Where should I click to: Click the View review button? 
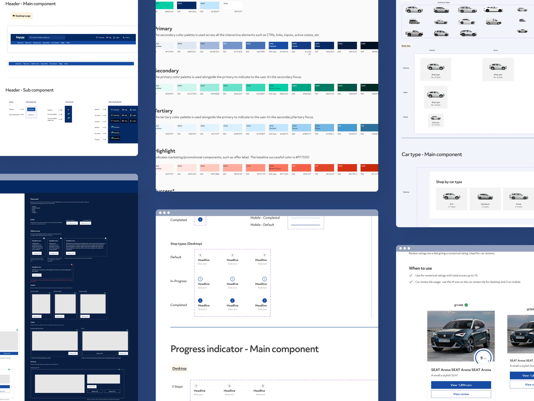point(461,394)
